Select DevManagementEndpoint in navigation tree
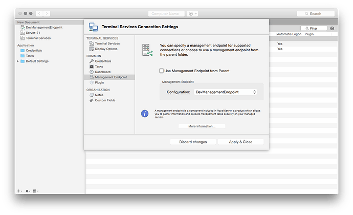This screenshot has width=353, height=215. point(43,27)
